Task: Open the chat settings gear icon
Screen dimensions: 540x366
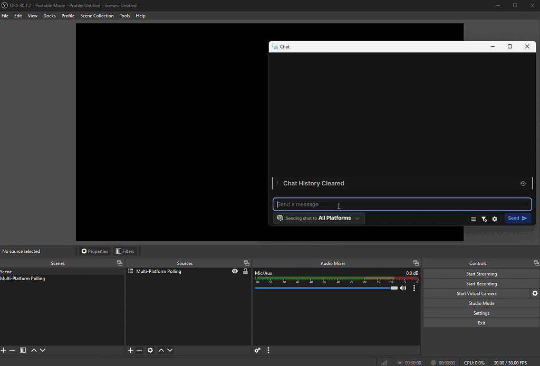Action: (x=494, y=219)
